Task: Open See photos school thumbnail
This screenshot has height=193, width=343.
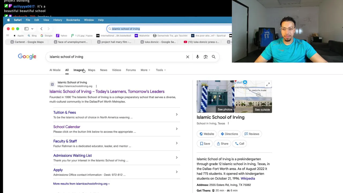Action: (215, 96)
